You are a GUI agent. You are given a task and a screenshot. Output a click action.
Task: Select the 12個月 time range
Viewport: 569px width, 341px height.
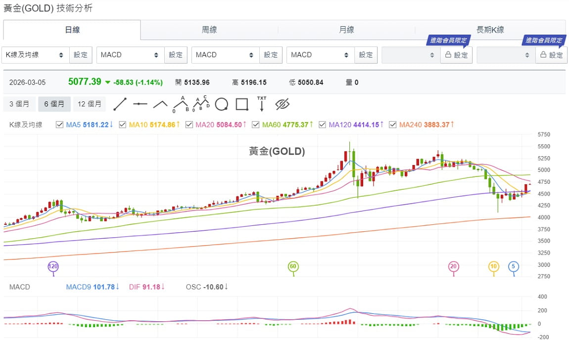pos(90,104)
